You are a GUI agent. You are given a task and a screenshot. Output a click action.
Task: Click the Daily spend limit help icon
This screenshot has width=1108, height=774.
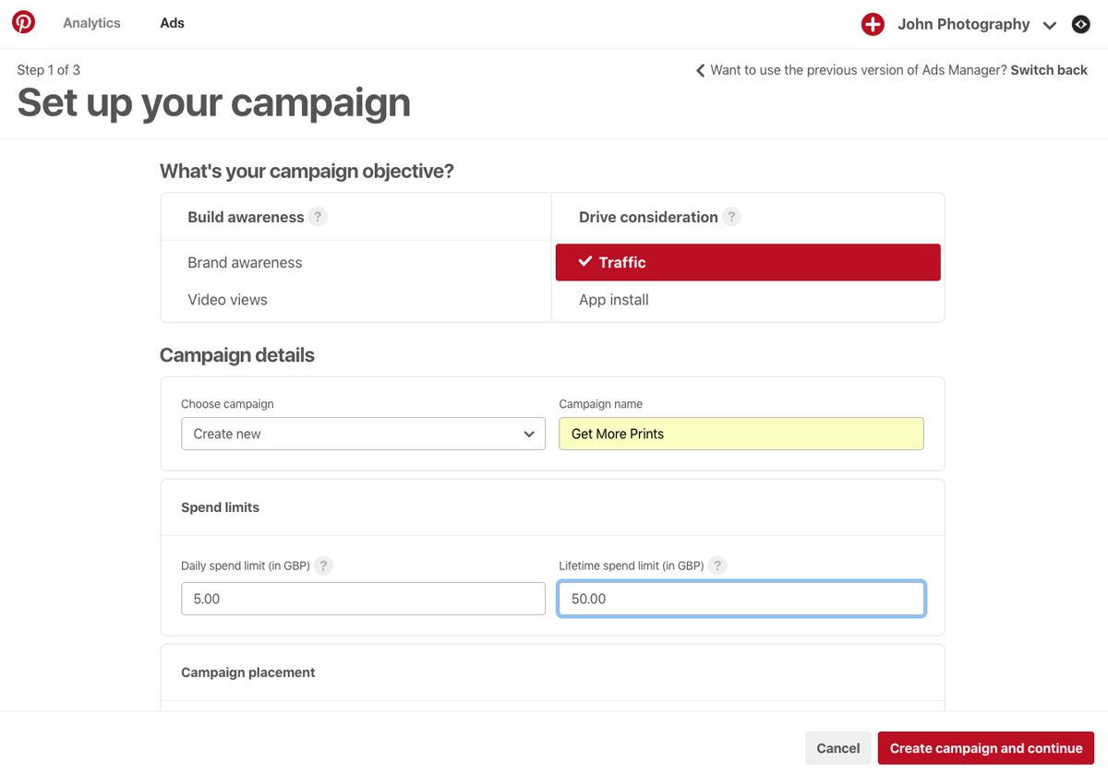pyautogui.click(x=323, y=566)
